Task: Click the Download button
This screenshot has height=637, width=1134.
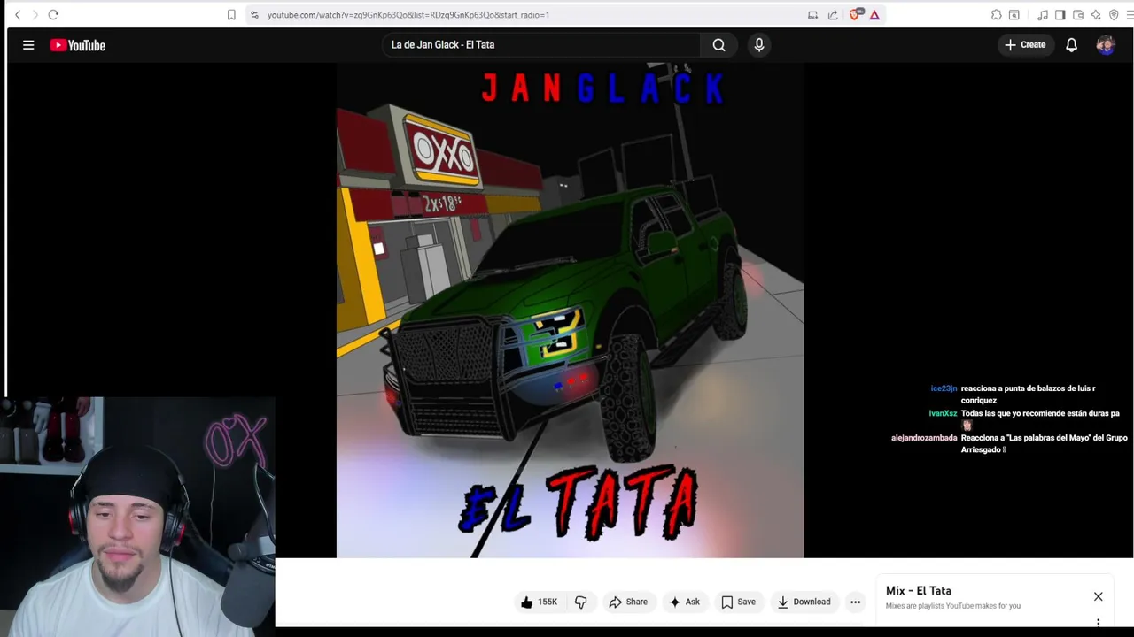Action: pyautogui.click(x=804, y=602)
